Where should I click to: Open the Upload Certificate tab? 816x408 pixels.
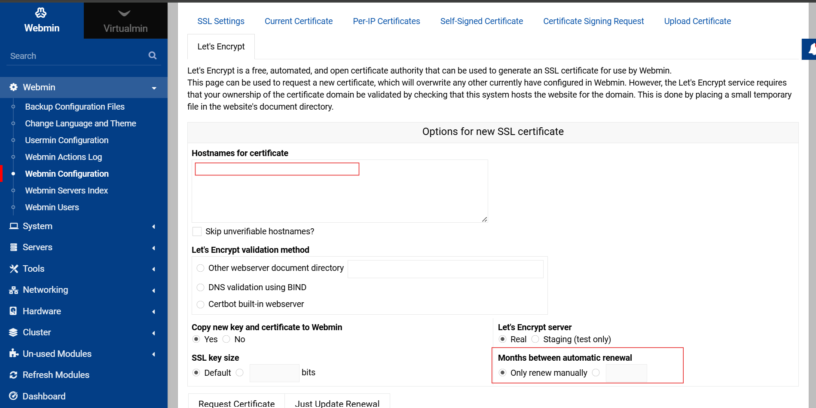[697, 21]
